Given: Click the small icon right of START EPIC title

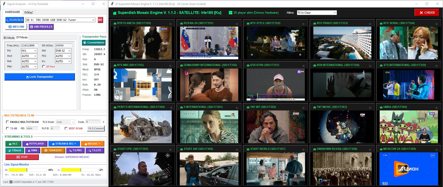Looking at the screenshot, I should (x=170, y=150).
